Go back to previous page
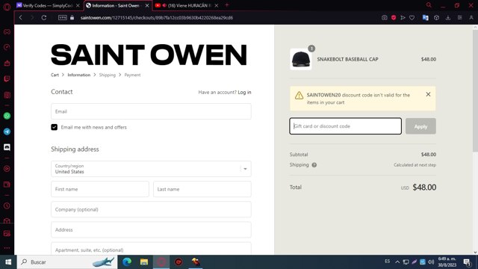This screenshot has width=478, height=269. pos(21,18)
